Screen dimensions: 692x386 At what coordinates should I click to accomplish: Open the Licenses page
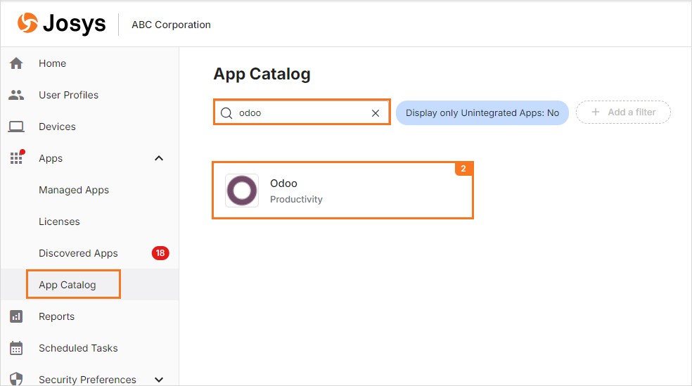point(59,221)
